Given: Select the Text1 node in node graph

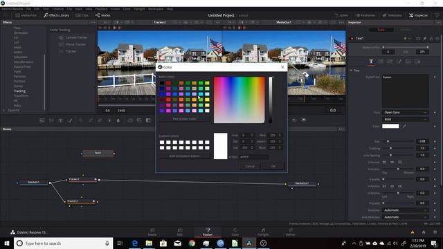Looking at the screenshot, I should 98,153.
